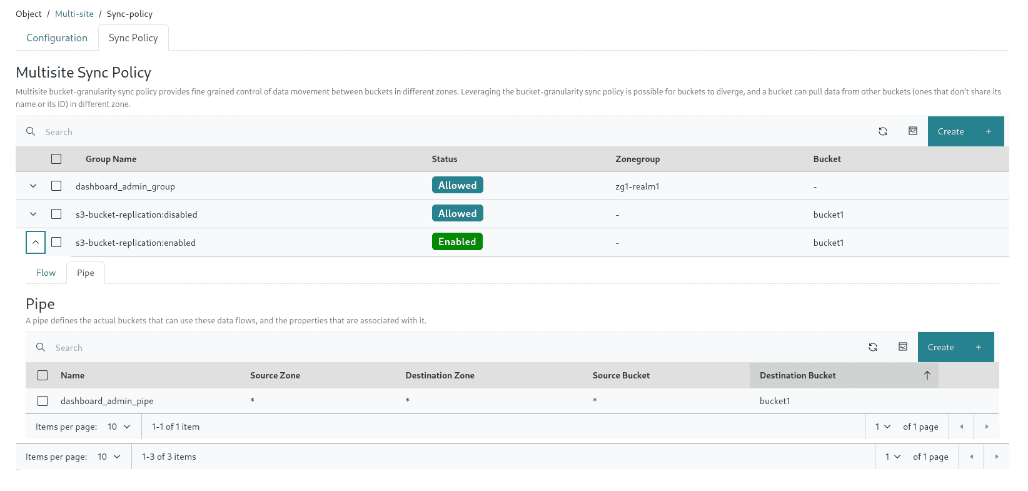Open column settings for sync policy table
Screen dimensions: 1028x491
click(x=912, y=131)
